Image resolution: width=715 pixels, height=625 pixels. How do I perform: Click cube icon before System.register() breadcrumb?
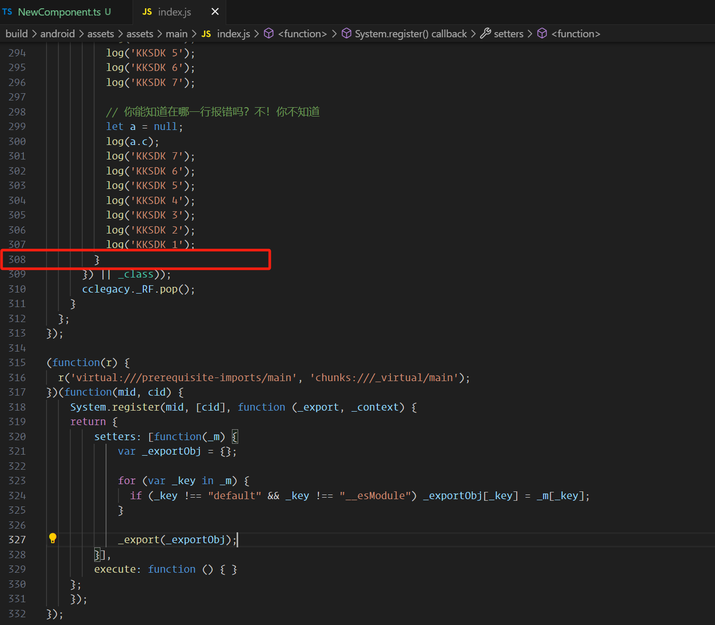[346, 33]
